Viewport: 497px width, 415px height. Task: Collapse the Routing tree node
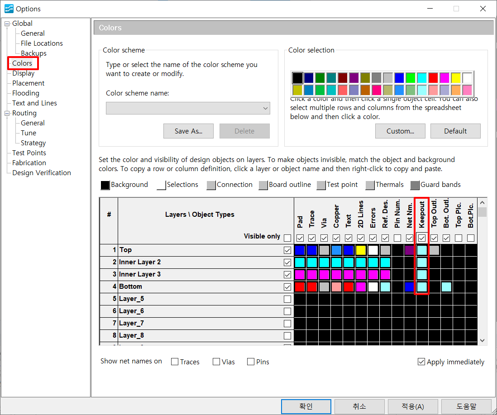point(7,113)
